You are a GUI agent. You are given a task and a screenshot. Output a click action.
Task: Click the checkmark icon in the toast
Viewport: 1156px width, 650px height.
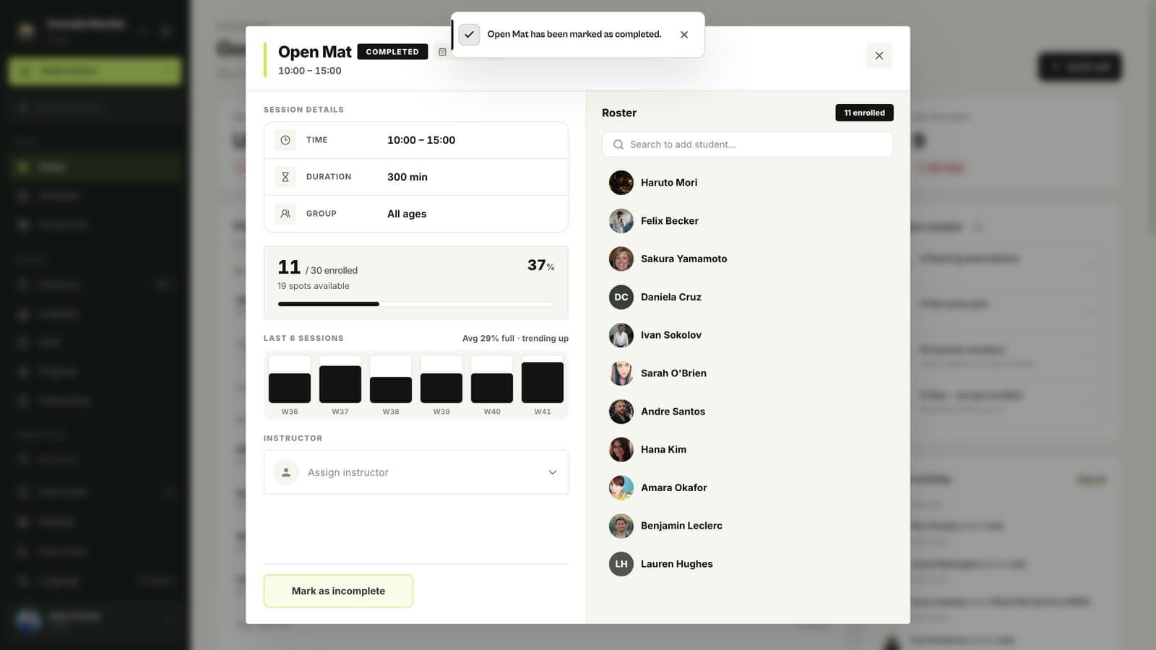[469, 35]
